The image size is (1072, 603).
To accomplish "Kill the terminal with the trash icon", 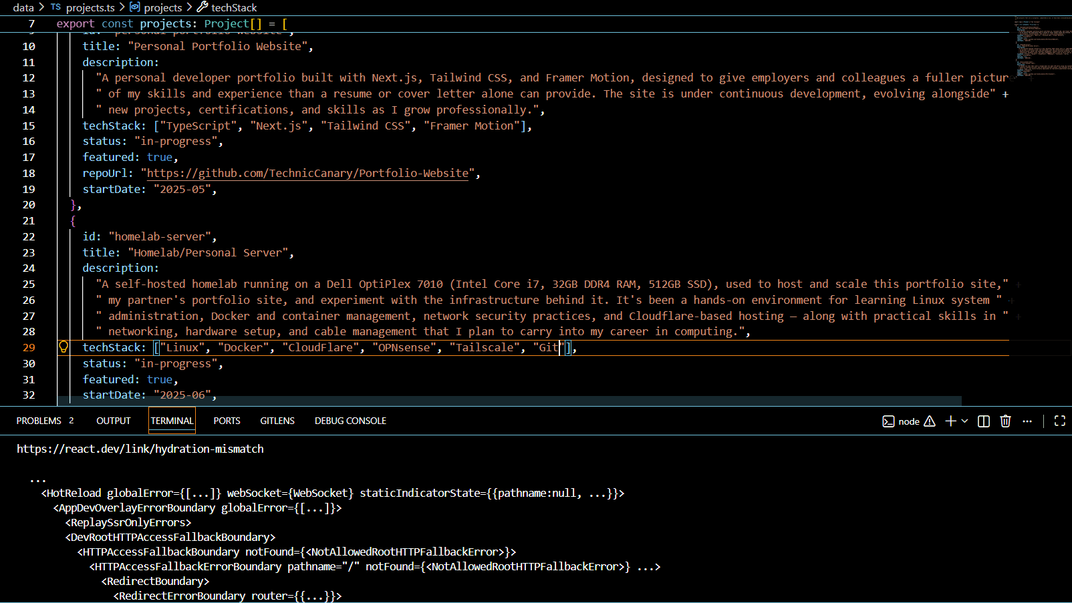I will pos(1005,421).
